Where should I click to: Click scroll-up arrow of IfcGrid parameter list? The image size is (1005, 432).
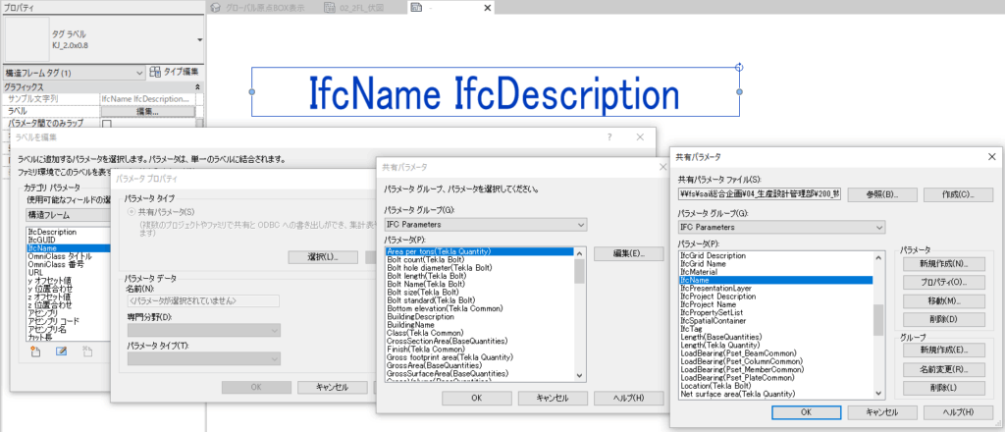(x=878, y=256)
